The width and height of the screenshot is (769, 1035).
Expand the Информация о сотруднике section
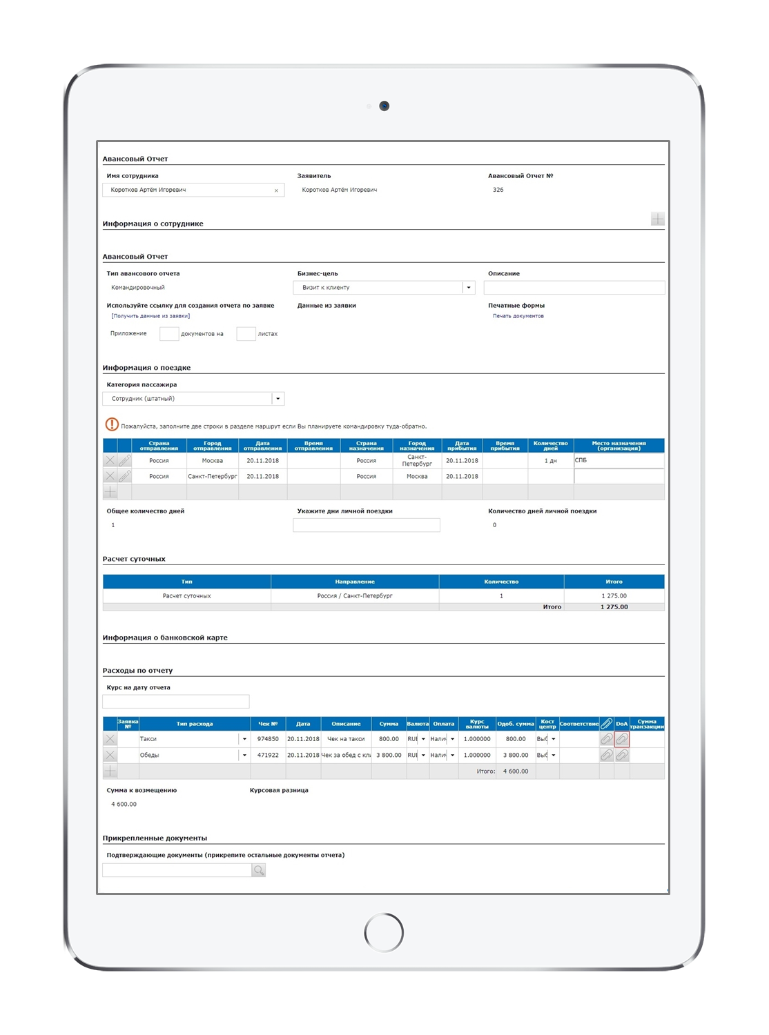[657, 219]
